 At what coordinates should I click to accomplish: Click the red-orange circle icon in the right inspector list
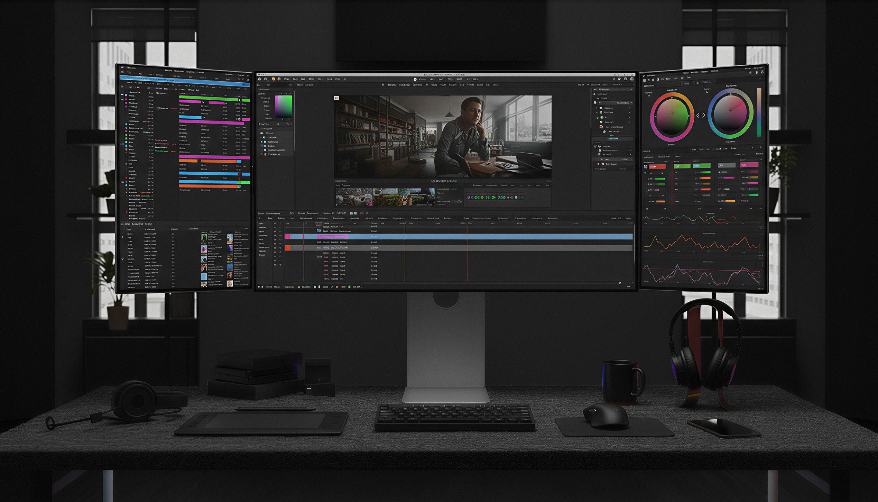coord(601,127)
